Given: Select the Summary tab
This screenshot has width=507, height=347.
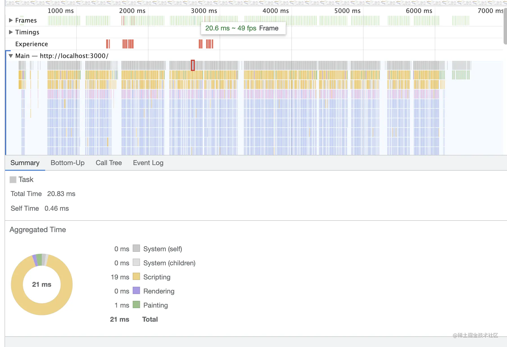Looking at the screenshot, I should pyautogui.click(x=25, y=163).
